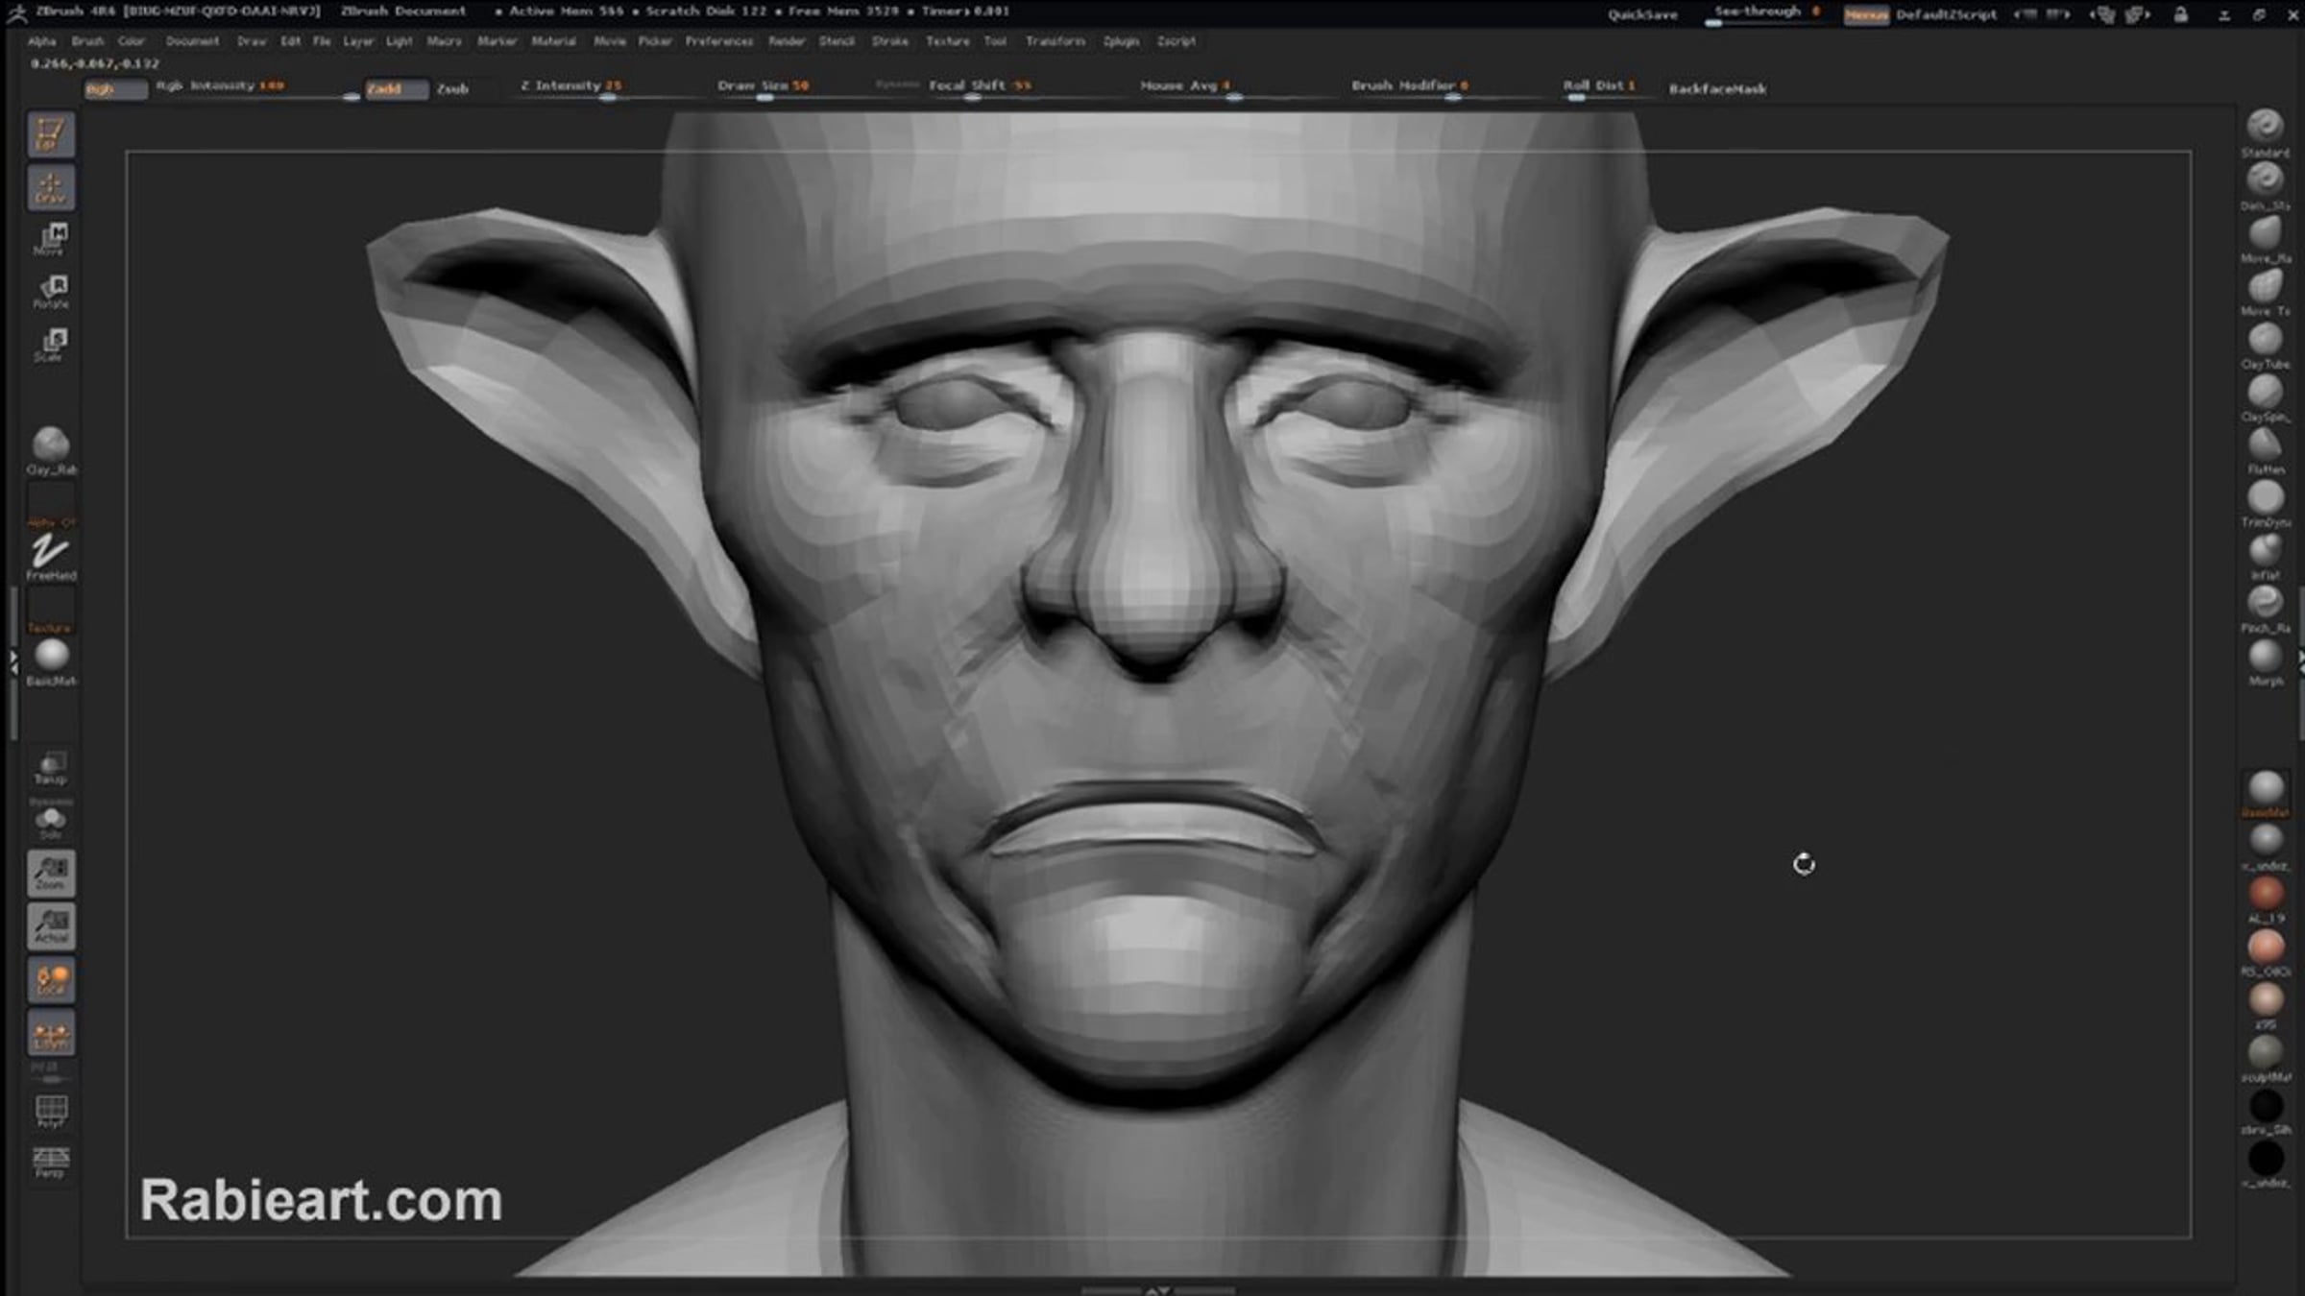Toggle Persp perspective view
The width and height of the screenshot is (2305, 1296).
tap(51, 1161)
